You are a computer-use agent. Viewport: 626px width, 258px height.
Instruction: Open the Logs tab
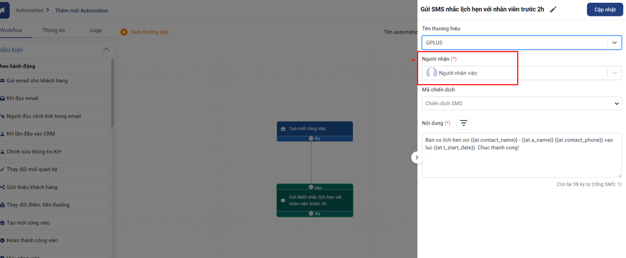click(96, 30)
